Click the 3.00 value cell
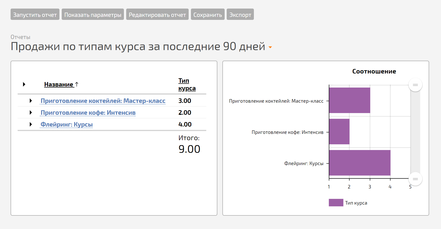Screen dimensions: 441x229 tap(185, 101)
